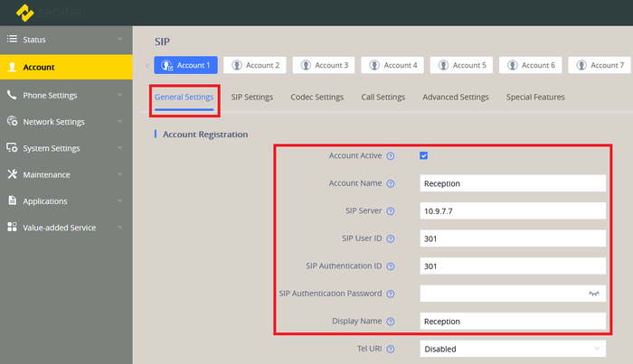This screenshot has height=364, width=633.
Task: Open the Advanced Settings tab
Action: point(456,97)
